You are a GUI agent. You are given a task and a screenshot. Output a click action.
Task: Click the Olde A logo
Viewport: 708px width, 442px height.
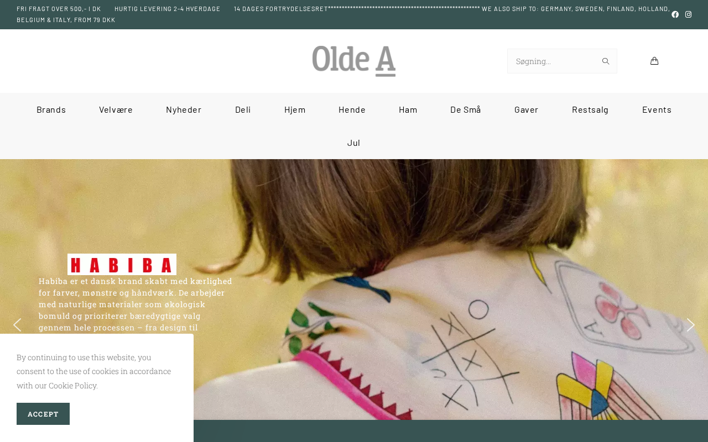(x=354, y=61)
